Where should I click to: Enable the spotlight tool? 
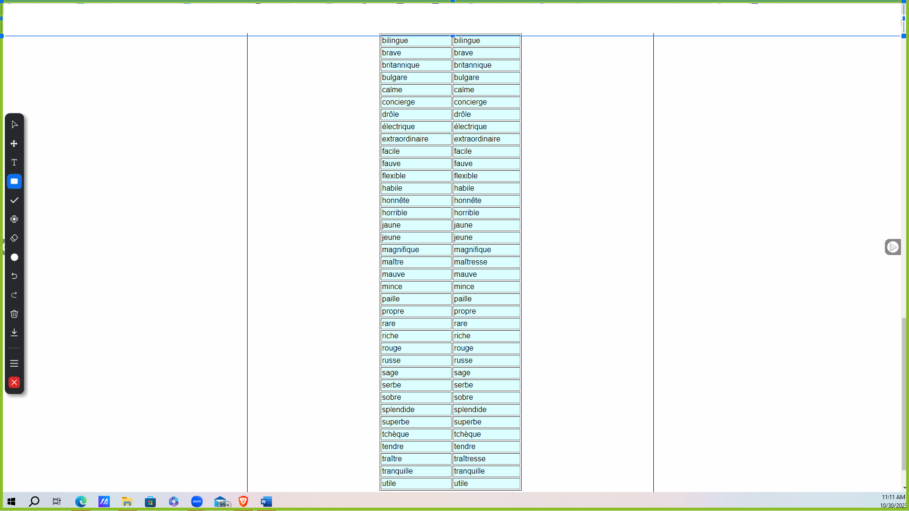click(x=14, y=219)
